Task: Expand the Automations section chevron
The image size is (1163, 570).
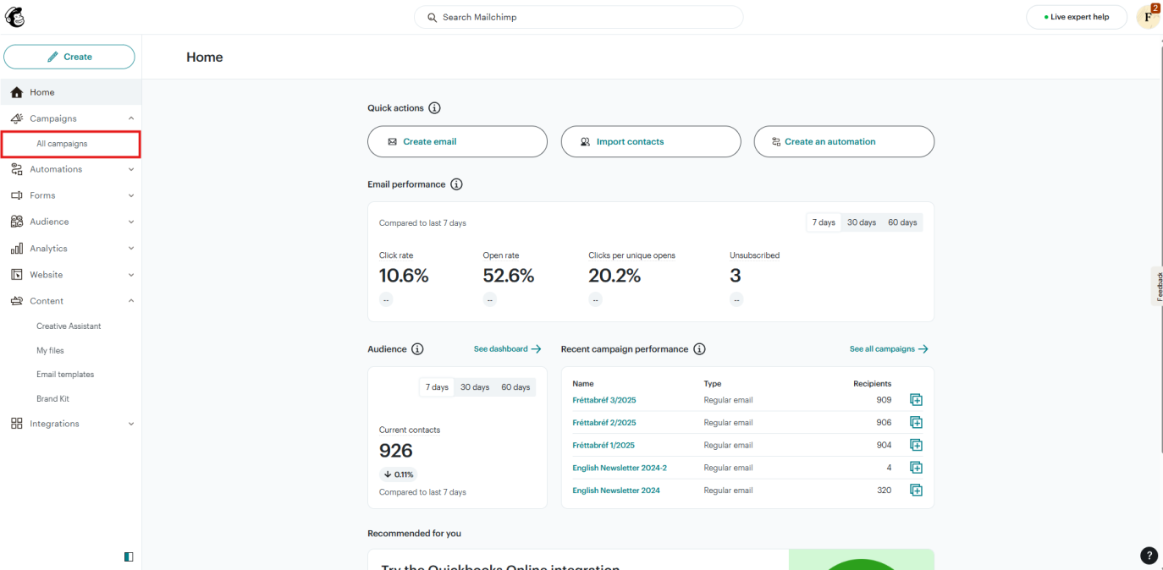Action: coord(130,169)
